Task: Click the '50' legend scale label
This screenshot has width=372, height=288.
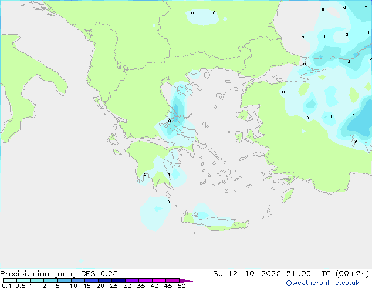Action: coord(181,286)
